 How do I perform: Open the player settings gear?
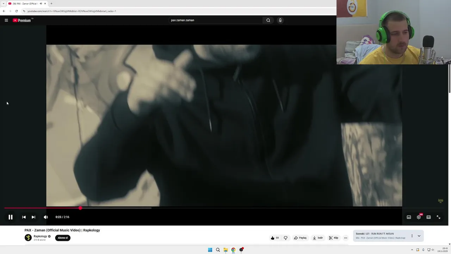coord(419,217)
